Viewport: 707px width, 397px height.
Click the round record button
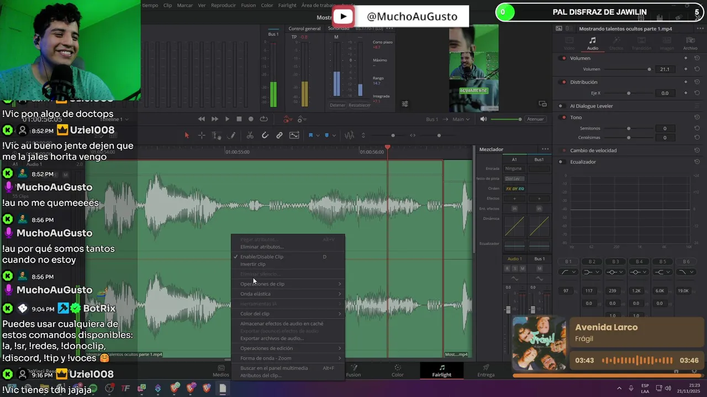click(251, 119)
